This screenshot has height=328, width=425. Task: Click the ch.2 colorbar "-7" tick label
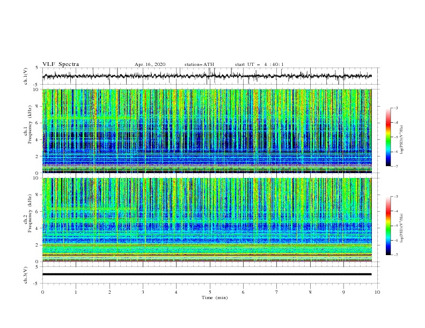[396, 255]
